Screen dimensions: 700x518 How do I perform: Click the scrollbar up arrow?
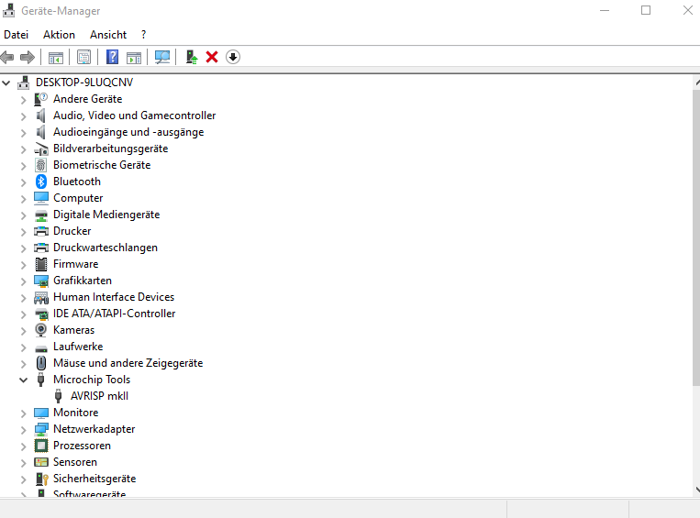point(696,83)
